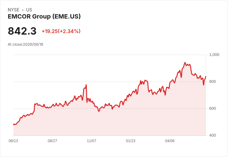Click the +19.25(+2.34%) change text

(61, 31)
